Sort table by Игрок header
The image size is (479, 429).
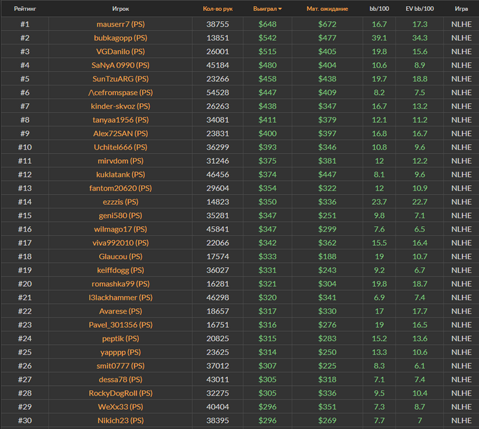click(x=120, y=9)
